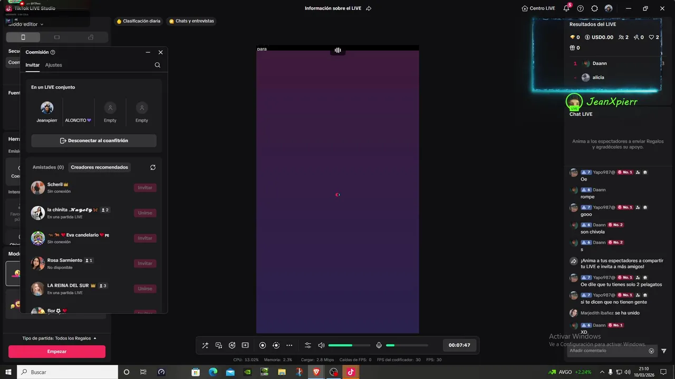Open Windows Start menu
Viewport: 675px width, 379px height.
pos(8,372)
